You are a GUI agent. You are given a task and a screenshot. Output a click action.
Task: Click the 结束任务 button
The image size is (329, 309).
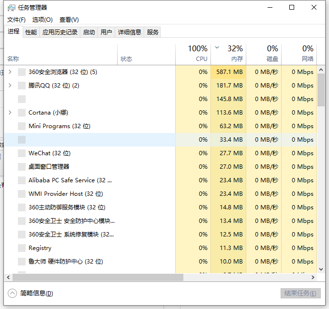pos(300,294)
